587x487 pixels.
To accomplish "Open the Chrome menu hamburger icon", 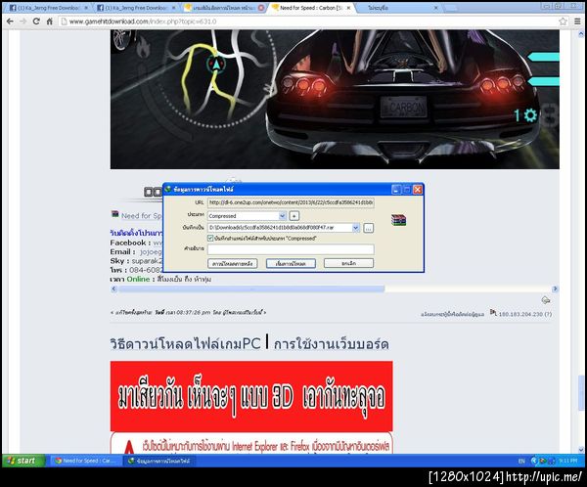I will (577, 22).
